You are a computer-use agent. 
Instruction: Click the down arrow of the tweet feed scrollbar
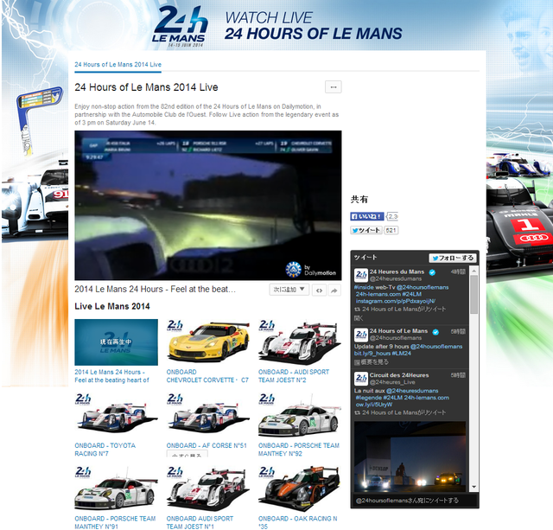click(474, 487)
